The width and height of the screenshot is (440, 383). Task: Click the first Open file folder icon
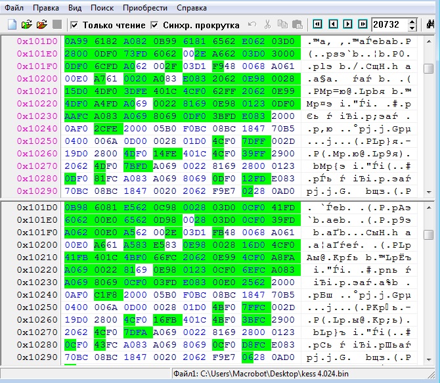pos(27,25)
